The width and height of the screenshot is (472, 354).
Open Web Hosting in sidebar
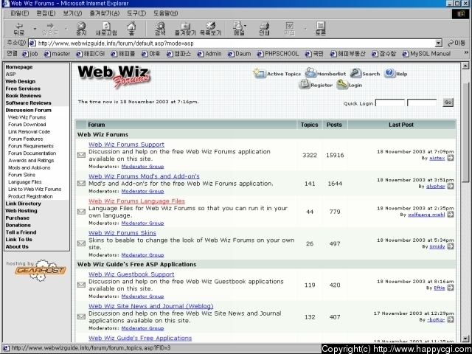pos(21,211)
